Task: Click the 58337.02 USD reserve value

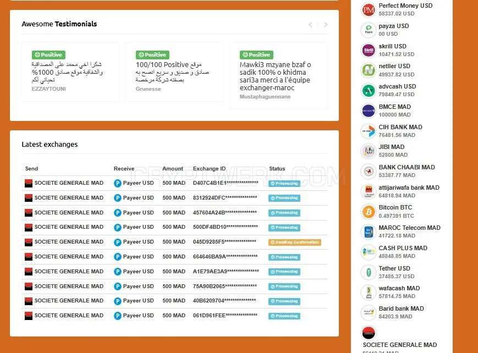Action: point(396,14)
